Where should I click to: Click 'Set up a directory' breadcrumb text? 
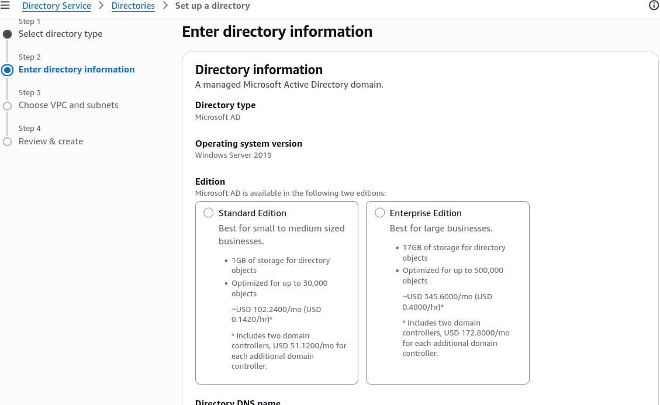pos(213,6)
